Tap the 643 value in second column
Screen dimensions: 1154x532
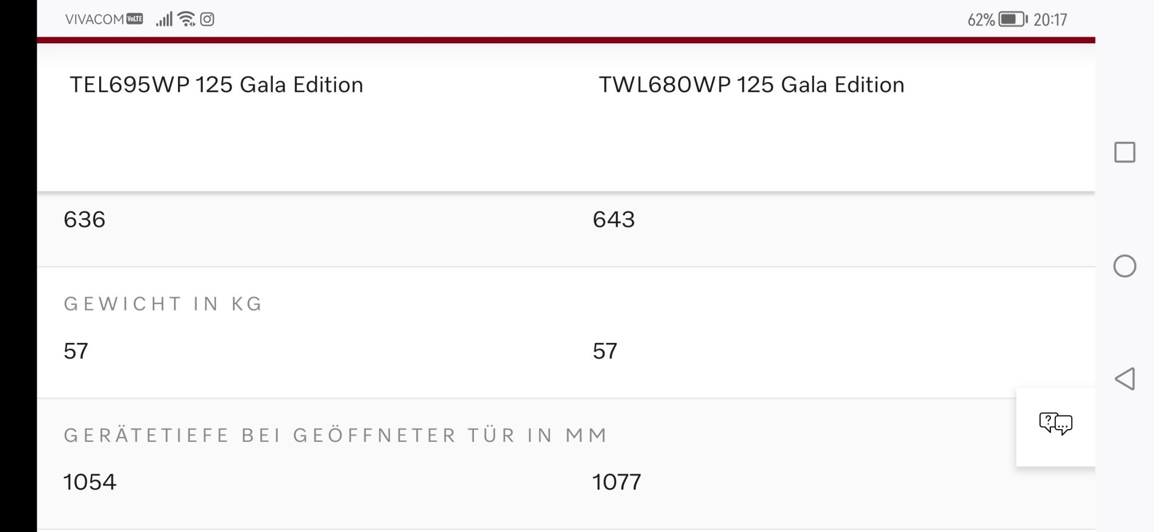[x=614, y=220]
